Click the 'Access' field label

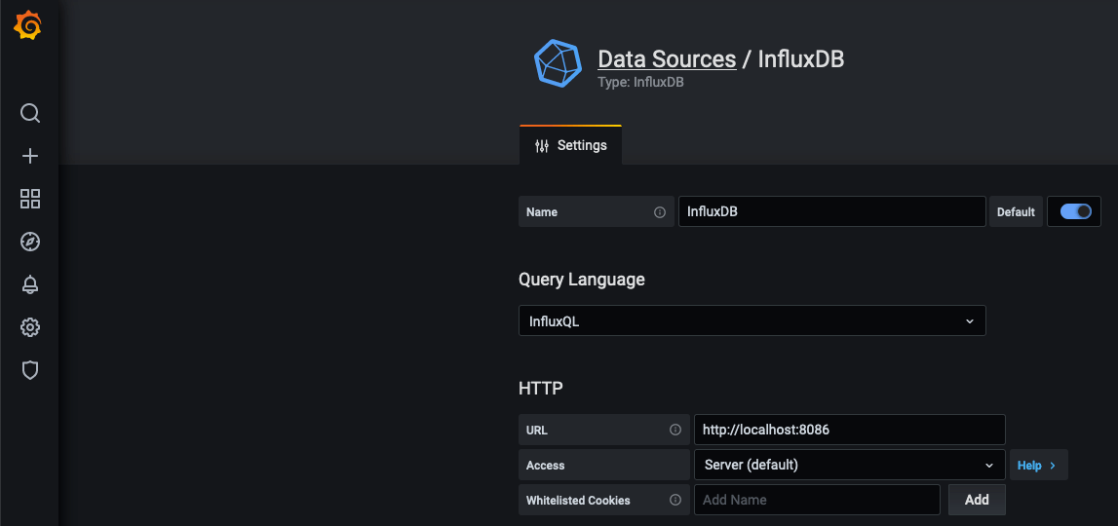[x=546, y=466]
